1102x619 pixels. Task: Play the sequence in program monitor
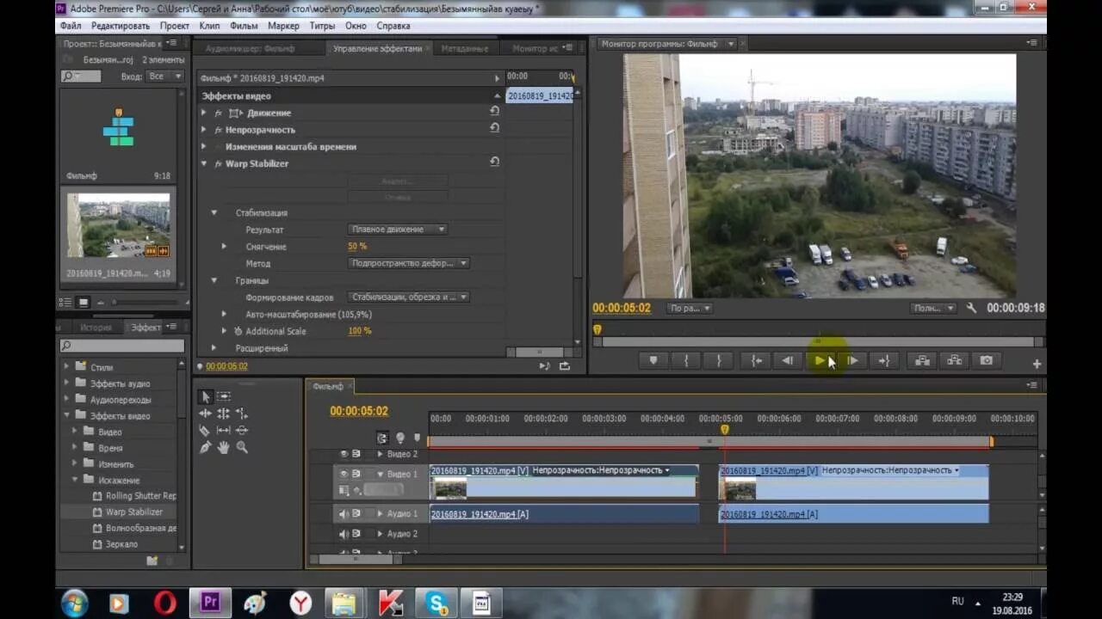pyautogui.click(x=820, y=361)
